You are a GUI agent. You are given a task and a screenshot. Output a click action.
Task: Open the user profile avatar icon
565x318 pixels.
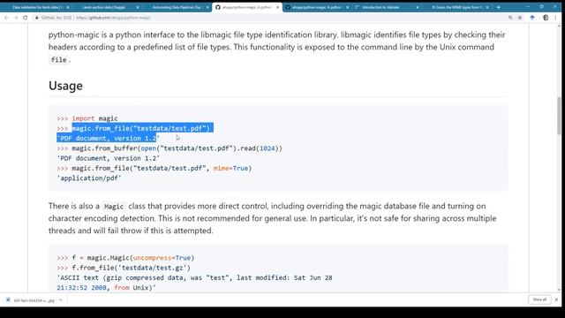[x=546, y=18]
